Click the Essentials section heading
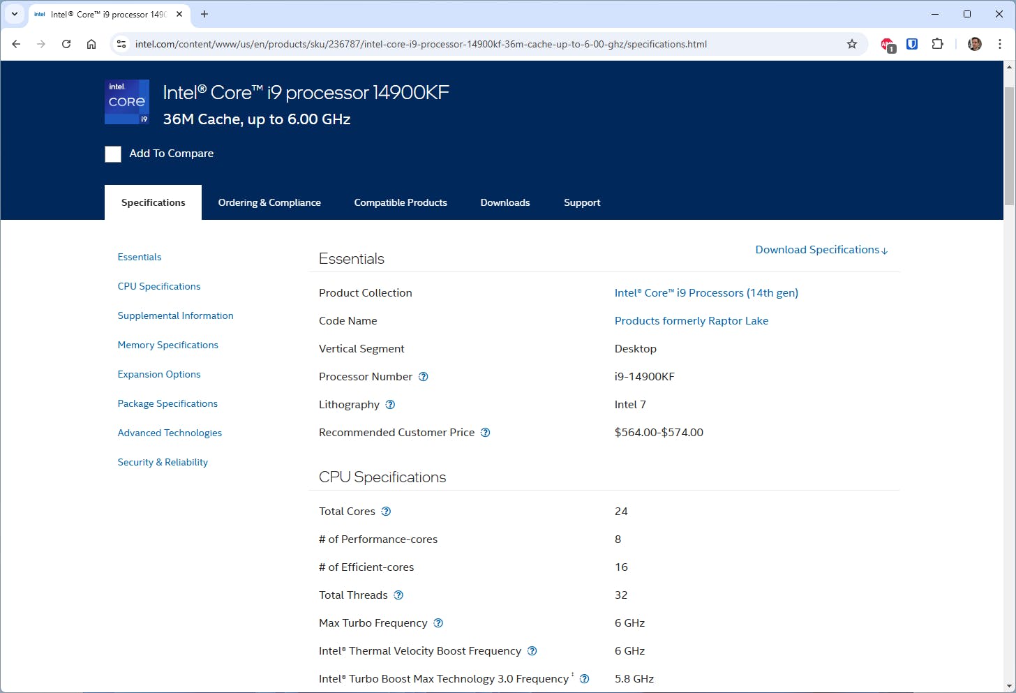The width and height of the screenshot is (1016, 693). (x=352, y=259)
